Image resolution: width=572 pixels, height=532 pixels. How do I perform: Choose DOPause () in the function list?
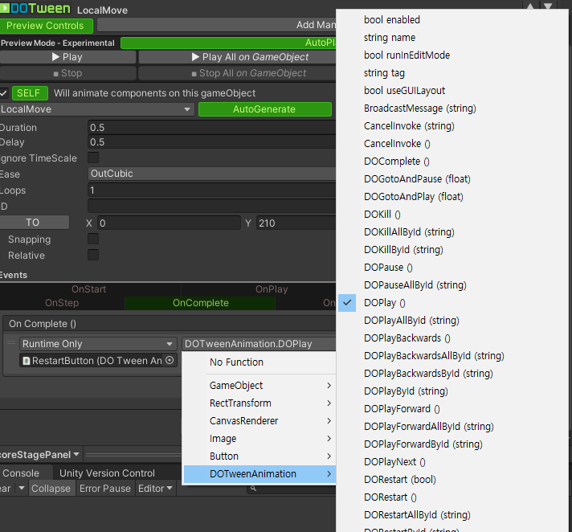388,268
